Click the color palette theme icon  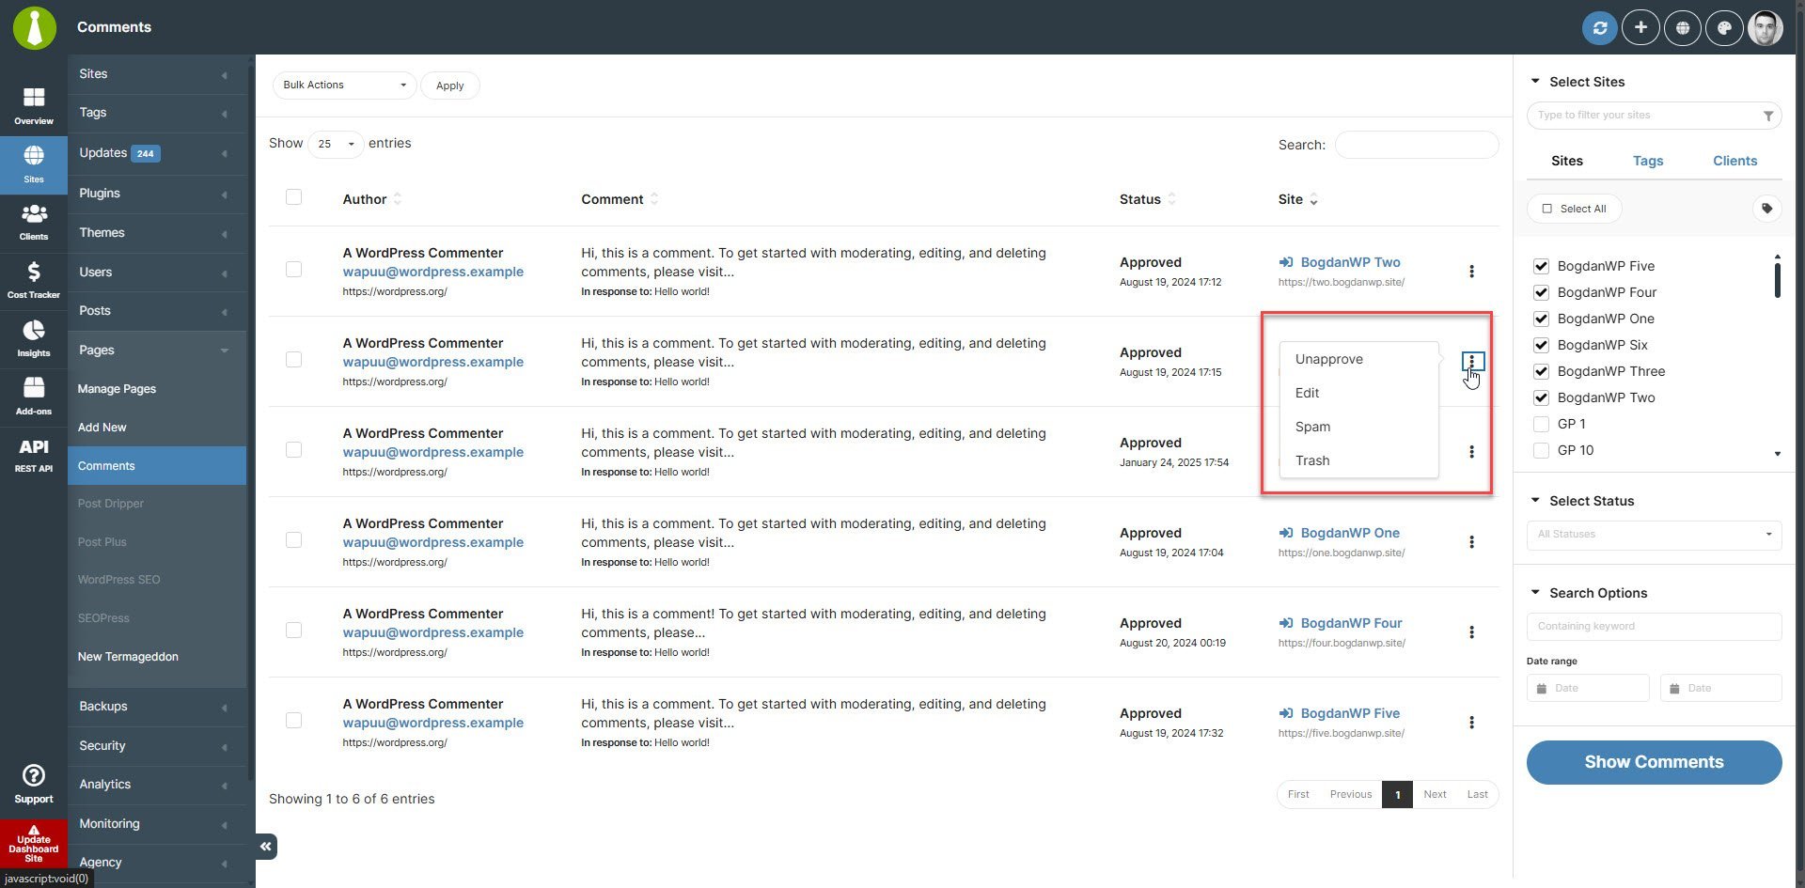tap(1724, 28)
